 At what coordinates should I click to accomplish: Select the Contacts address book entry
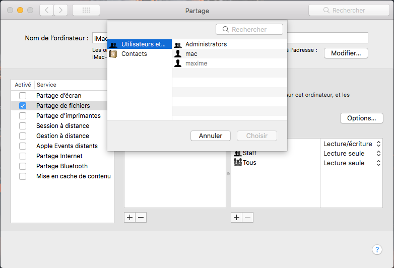tap(134, 54)
